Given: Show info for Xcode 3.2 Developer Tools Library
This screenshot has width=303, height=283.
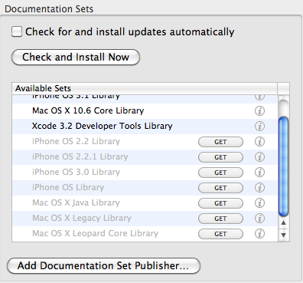Looking at the screenshot, I should click(x=259, y=127).
